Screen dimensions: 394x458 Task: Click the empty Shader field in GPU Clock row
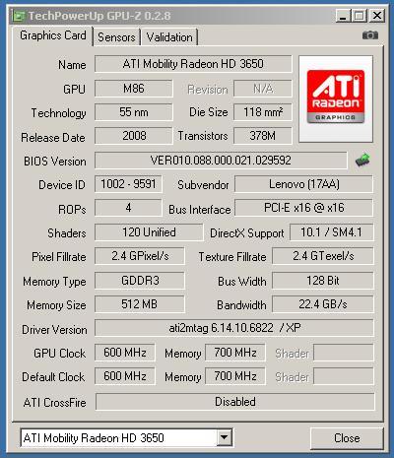tap(344, 353)
